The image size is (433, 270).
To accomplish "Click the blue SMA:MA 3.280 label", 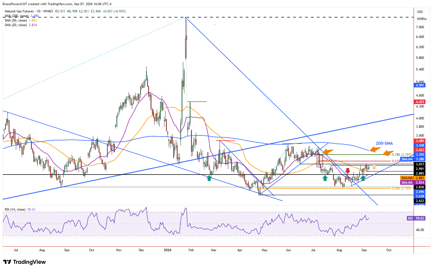I will tap(413, 159).
